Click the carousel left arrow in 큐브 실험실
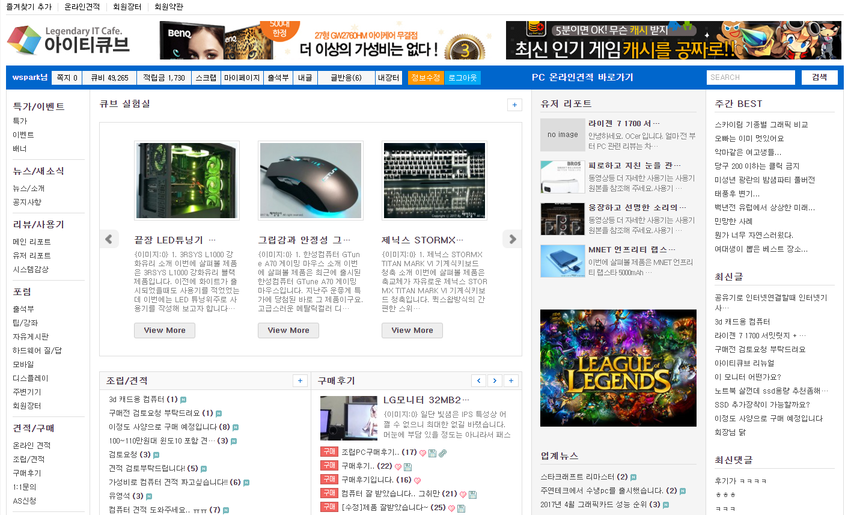Image resolution: width=848 pixels, height=515 pixels. (x=109, y=239)
